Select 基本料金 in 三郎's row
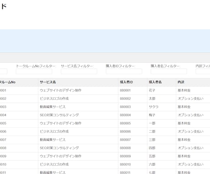Image resolution: width=210 pixels, height=174 pixels. pyautogui.click(x=184, y=140)
